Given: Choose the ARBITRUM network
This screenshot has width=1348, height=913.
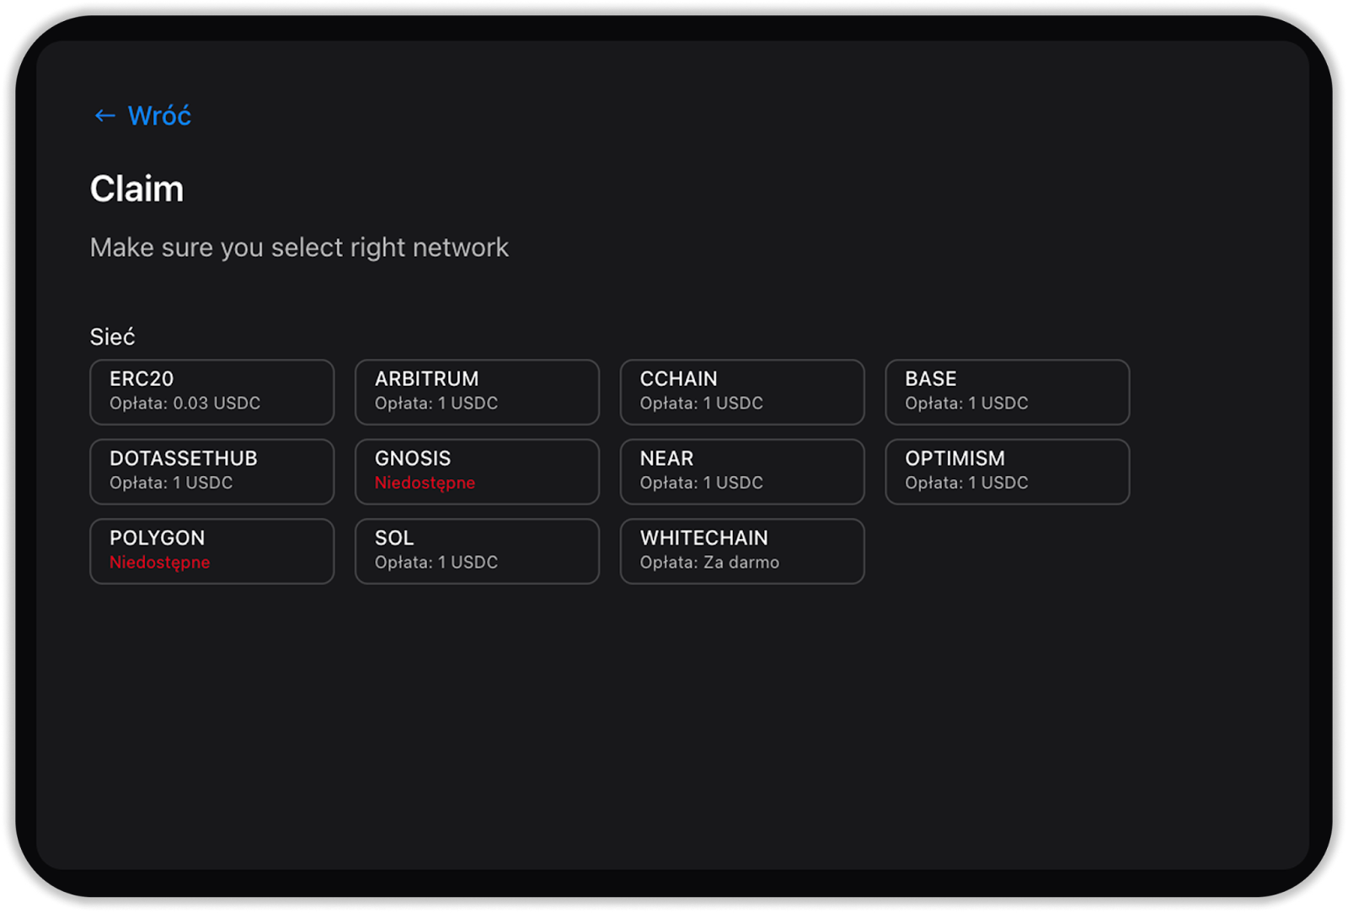Looking at the screenshot, I should (x=477, y=392).
